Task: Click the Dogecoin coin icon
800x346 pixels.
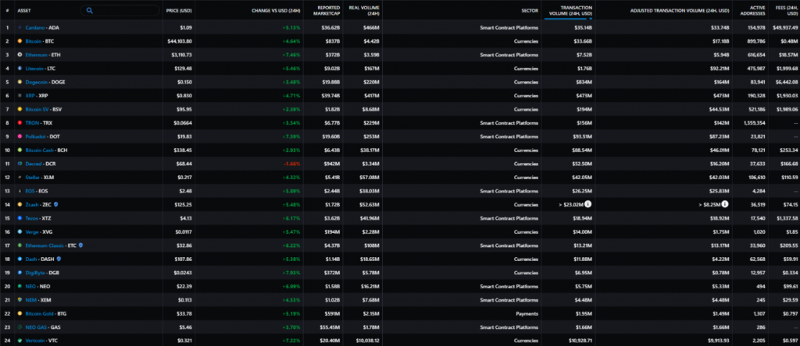Action: [20, 82]
